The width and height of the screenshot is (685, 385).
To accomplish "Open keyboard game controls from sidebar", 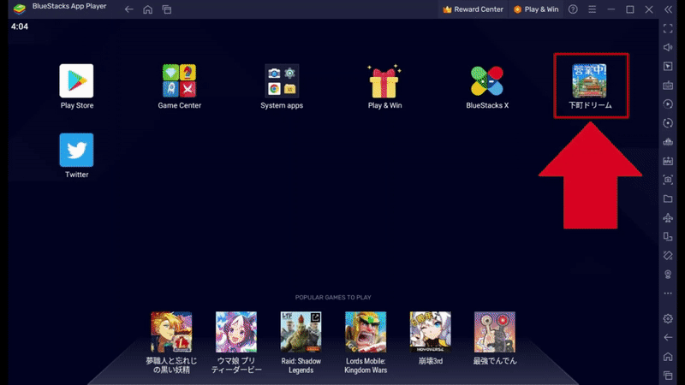I will (668, 86).
